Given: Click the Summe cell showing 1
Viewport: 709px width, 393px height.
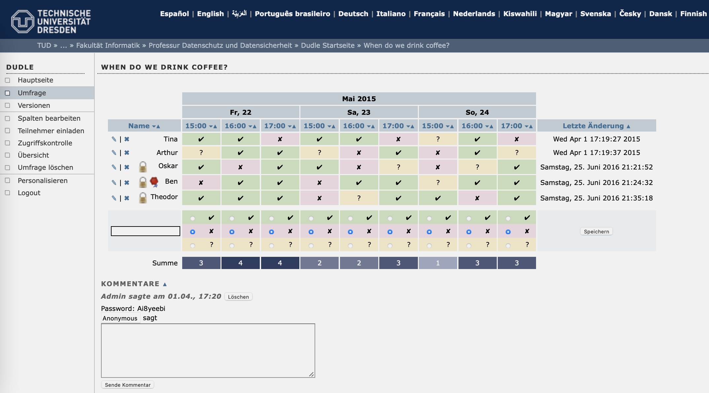Looking at the screenshot, I should [438, 263].
